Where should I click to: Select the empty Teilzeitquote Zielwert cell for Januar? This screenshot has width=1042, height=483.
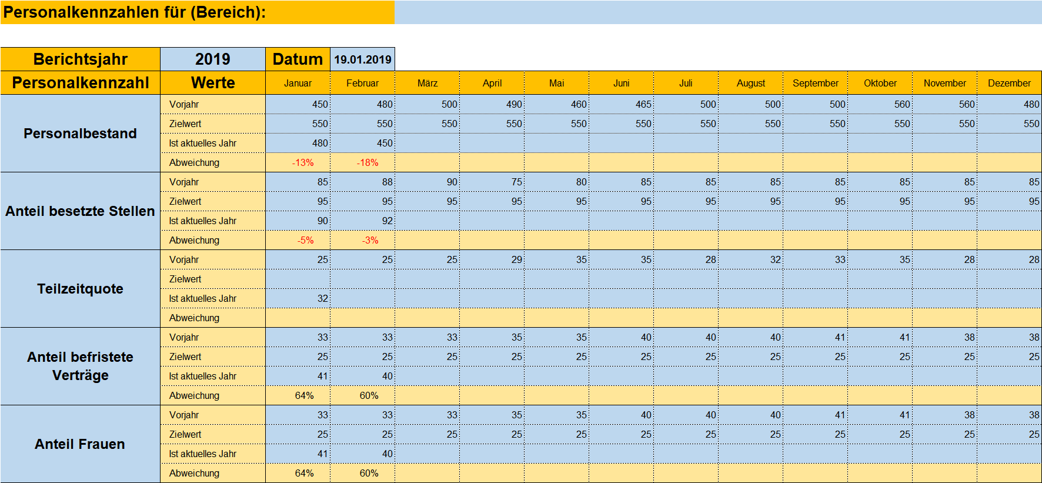pyautogui.click(x=298, y=279)
